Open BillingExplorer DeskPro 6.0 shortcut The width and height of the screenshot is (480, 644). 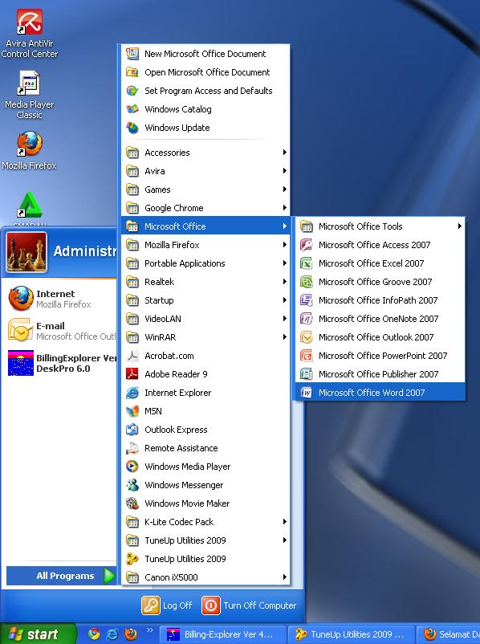pyautogui.click(x=60, y=363)
